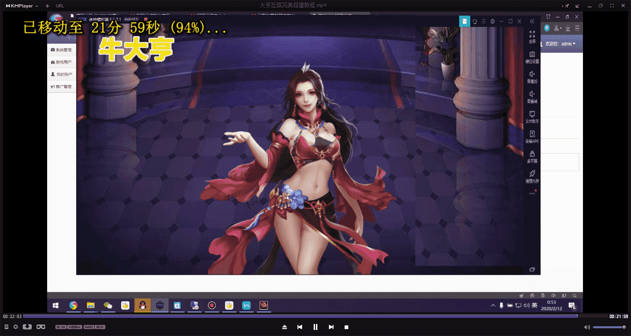Go to the previous track
Viewport: 631px width, 336px height.
(x=300, y=327)
